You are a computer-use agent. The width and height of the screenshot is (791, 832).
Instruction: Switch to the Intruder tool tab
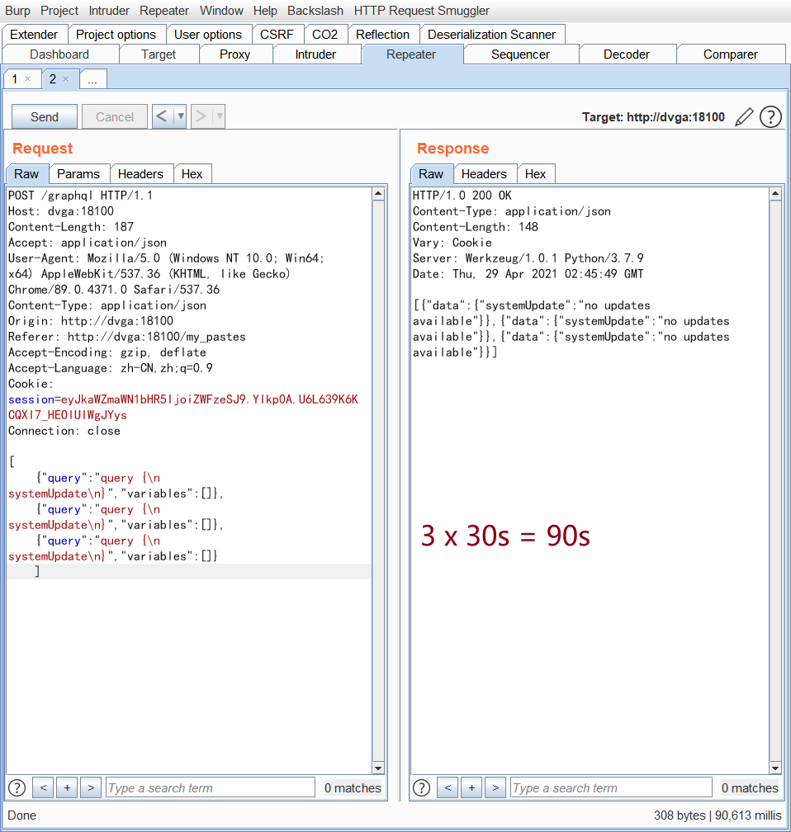[x=315, y=54]
